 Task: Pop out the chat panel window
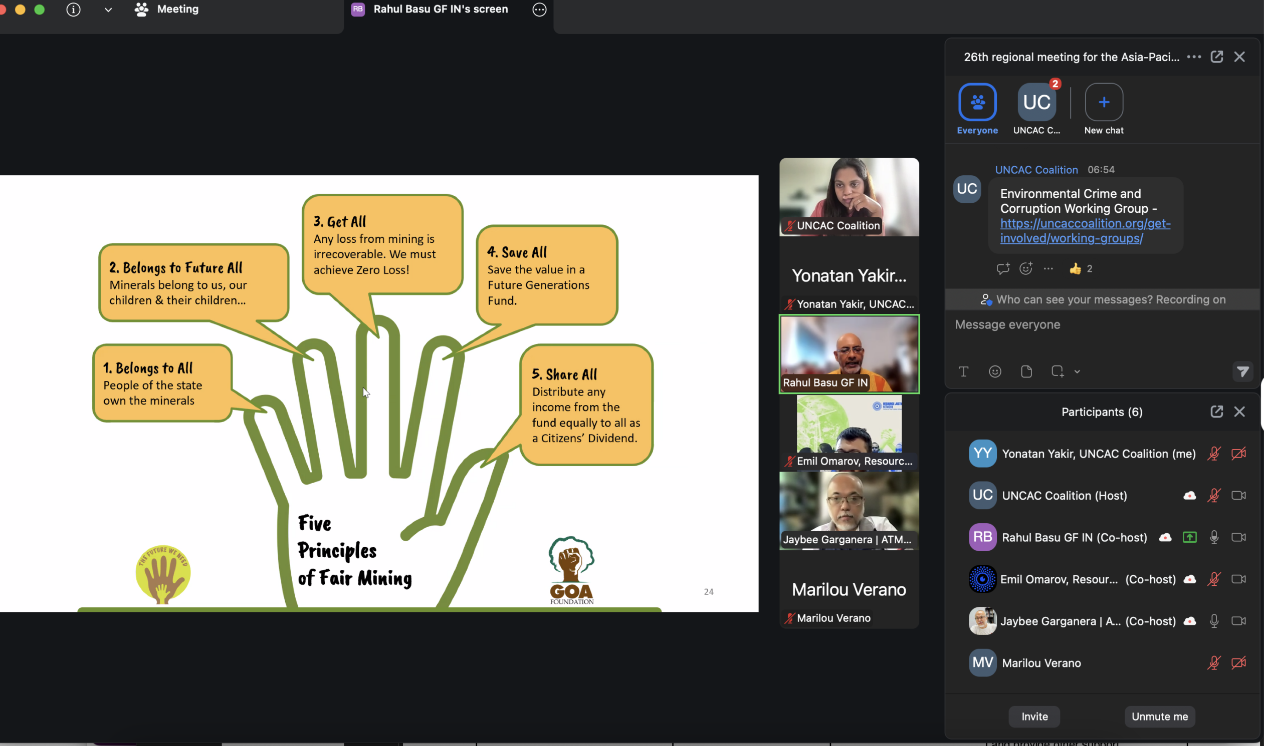point(1217,57)
